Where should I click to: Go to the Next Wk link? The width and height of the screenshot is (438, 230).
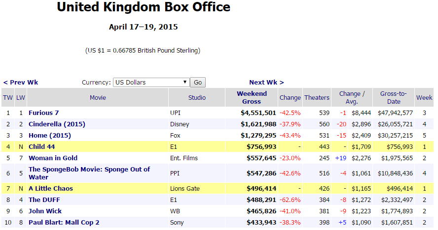point(266,83)
